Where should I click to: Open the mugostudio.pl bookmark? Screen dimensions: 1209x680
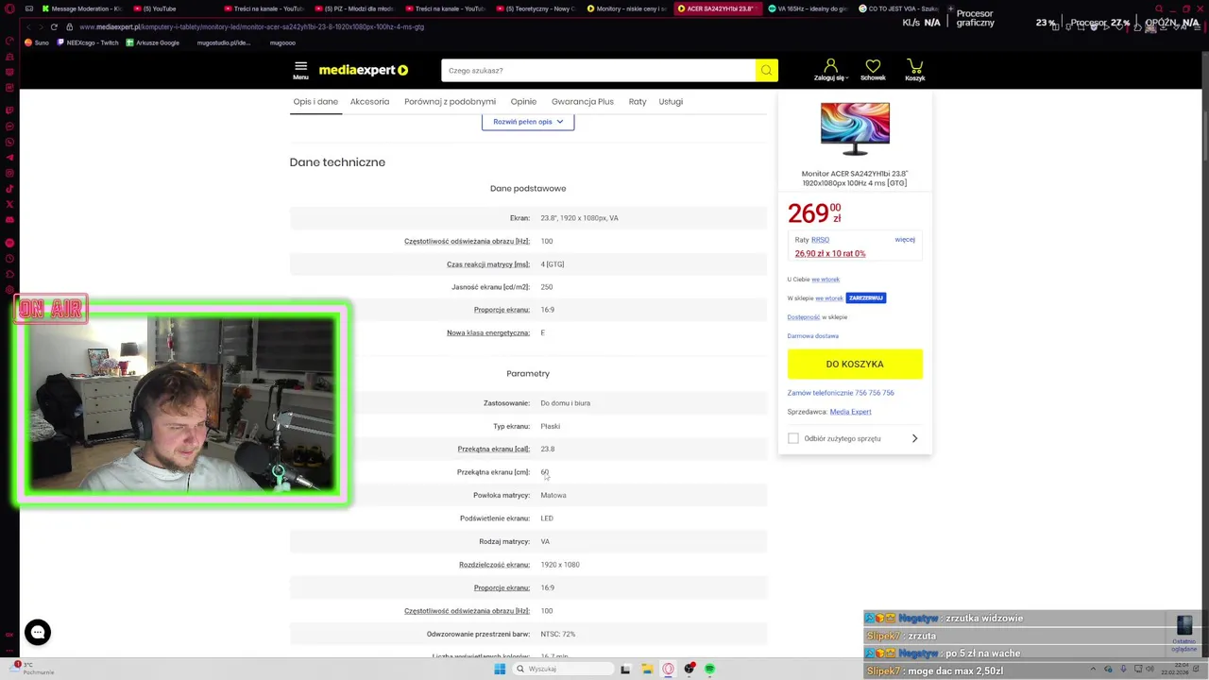coord(224,42)
